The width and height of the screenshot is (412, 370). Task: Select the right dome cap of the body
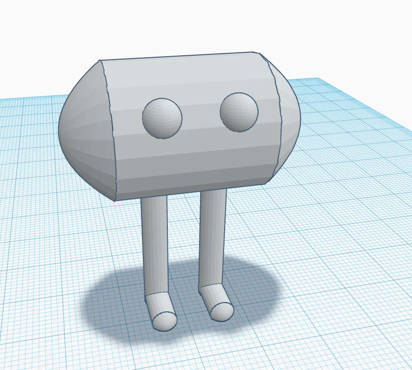coord(288,118)
